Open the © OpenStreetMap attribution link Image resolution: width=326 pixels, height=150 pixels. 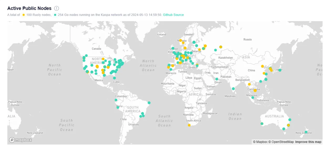[281, 142]
